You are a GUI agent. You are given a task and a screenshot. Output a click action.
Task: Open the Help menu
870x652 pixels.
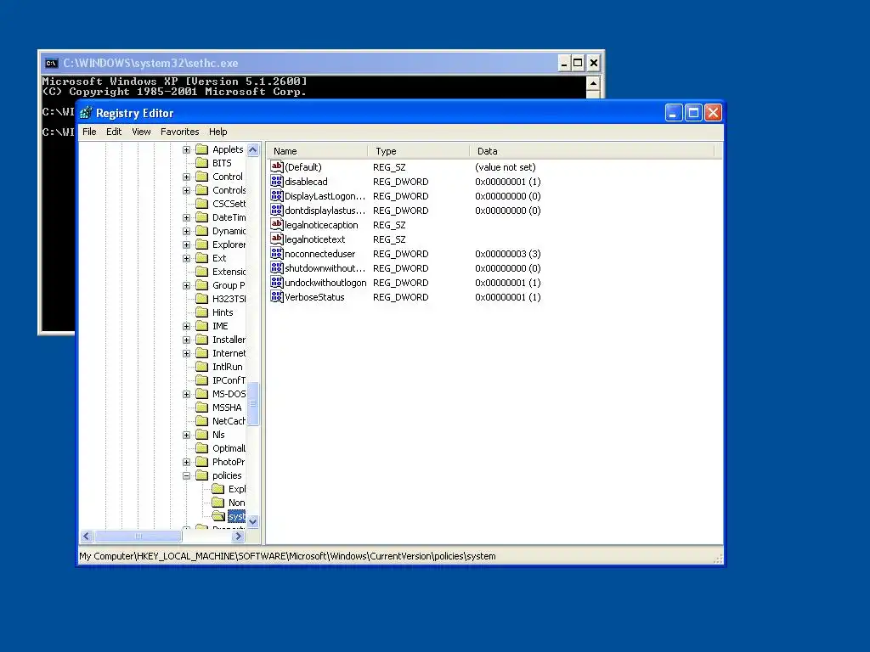point(218,132)
